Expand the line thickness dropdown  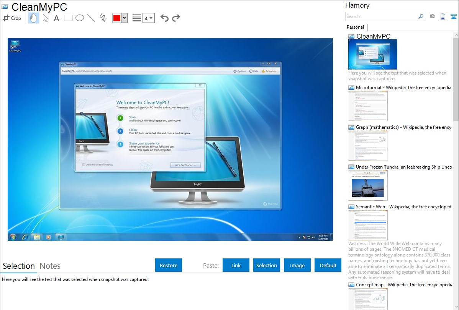(149, 18)
